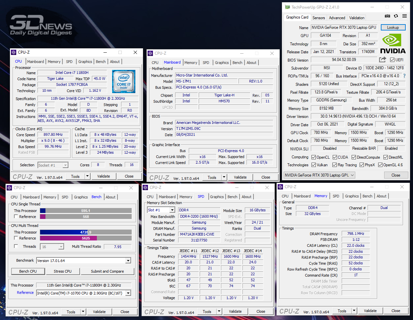Click Tools dropdown arrow in CPU-Z CPU window

pyautogui.click(x=87, y=176)
